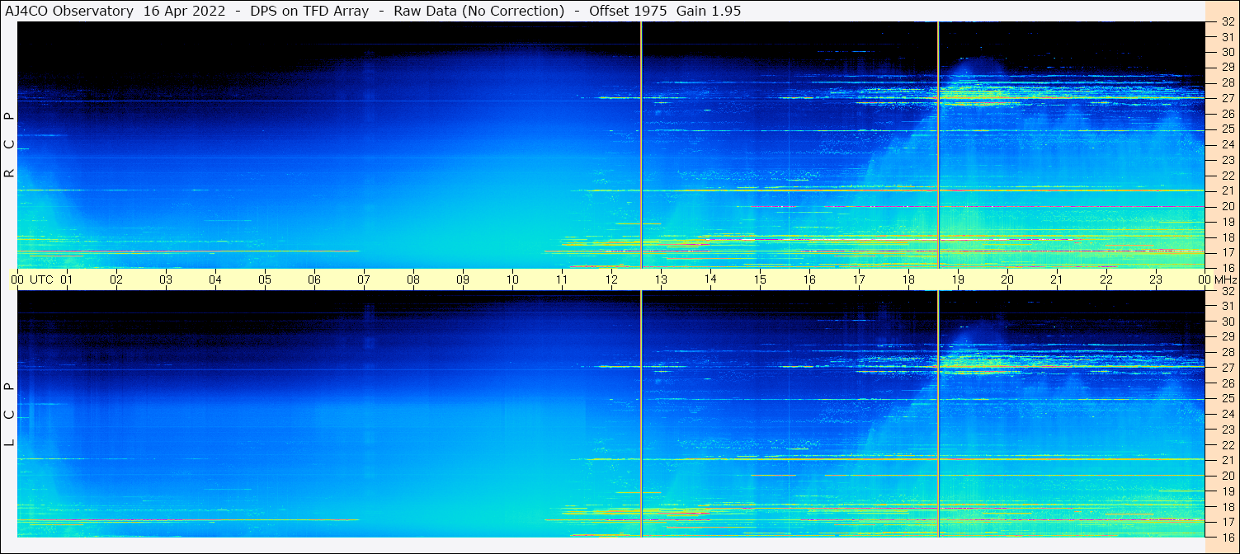This screenshot has width=1240, height=554.
Task: Click the LCP panel label
Action: pos(10,414)
